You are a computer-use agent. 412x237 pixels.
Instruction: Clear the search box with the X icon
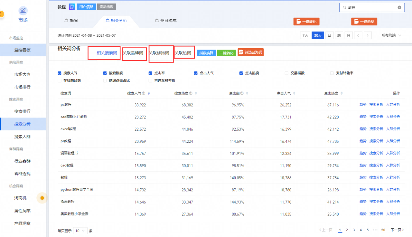click(399, 7)
